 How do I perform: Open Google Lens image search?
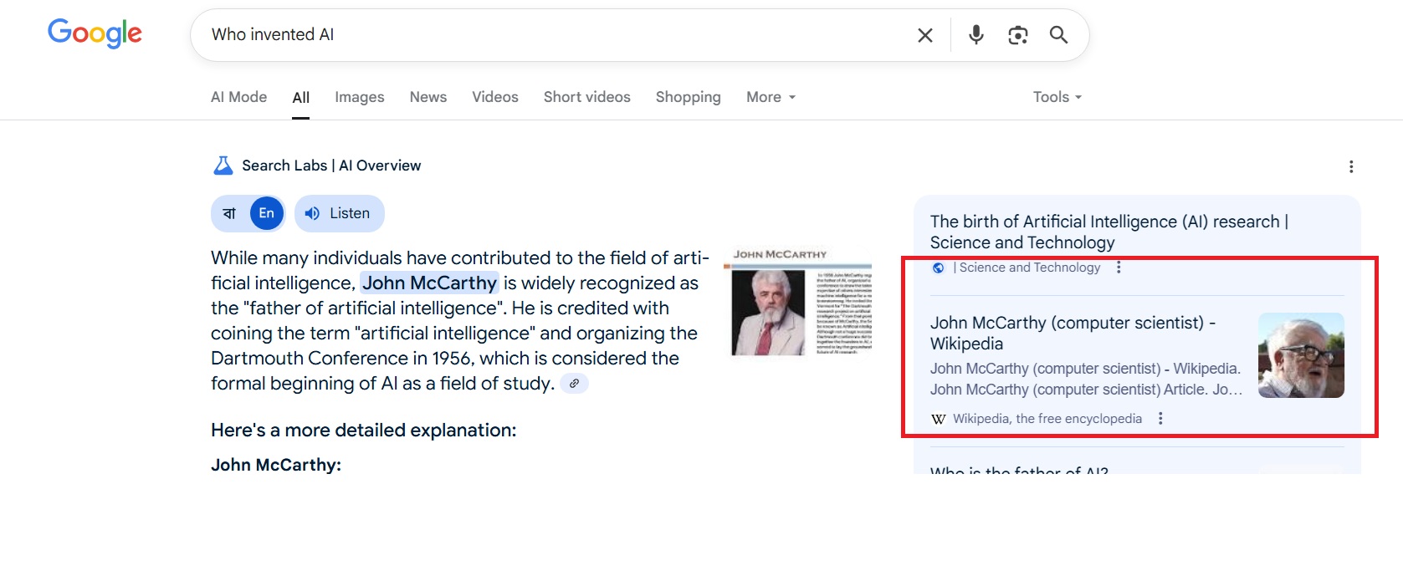[1017, 35]
